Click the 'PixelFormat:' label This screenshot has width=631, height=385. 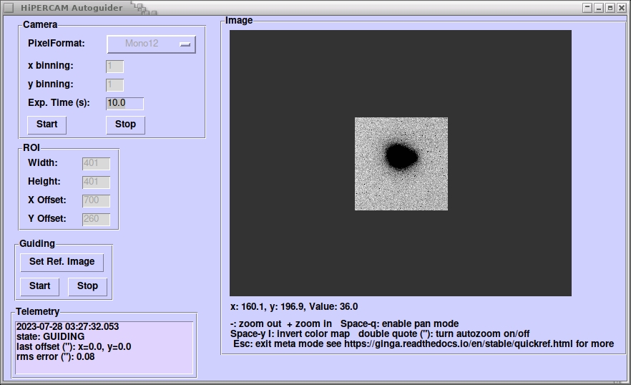(57, 44)
